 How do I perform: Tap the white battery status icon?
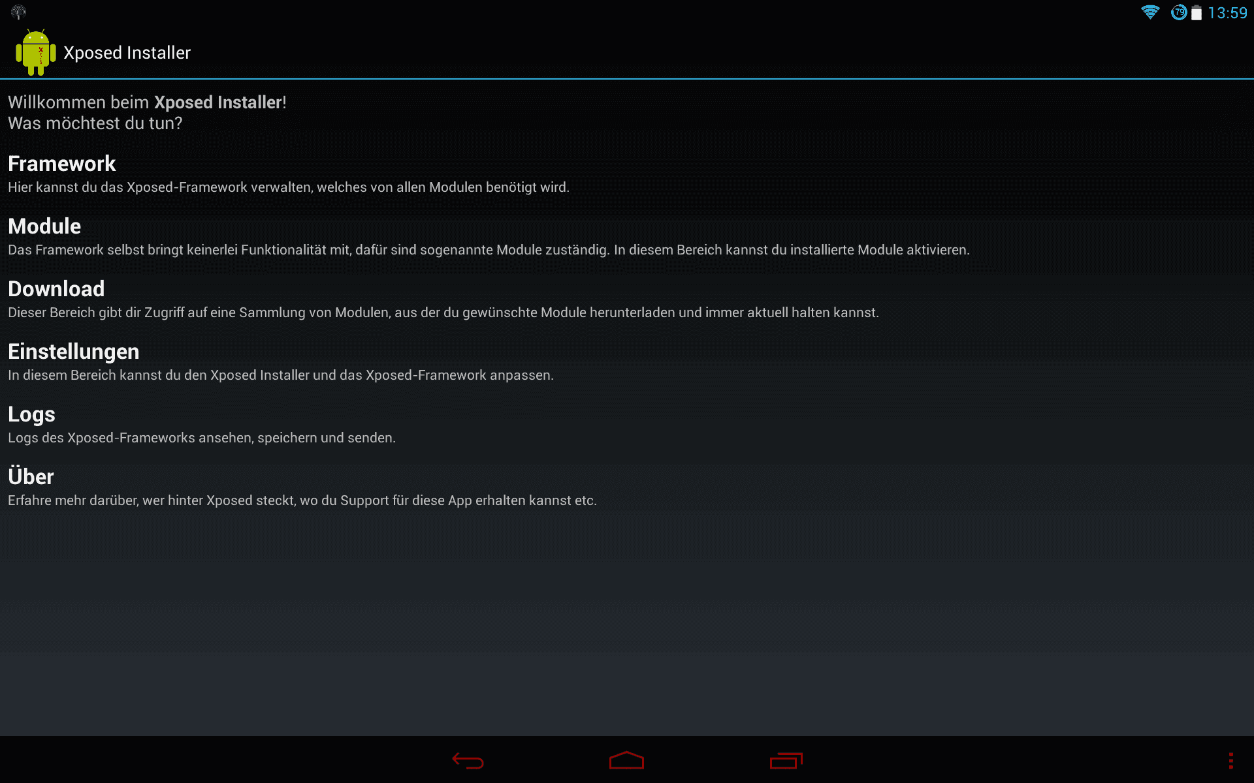1197,13
